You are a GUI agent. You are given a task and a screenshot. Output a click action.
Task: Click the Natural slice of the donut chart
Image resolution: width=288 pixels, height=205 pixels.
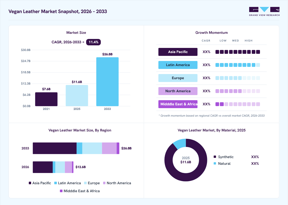[180, 143]
